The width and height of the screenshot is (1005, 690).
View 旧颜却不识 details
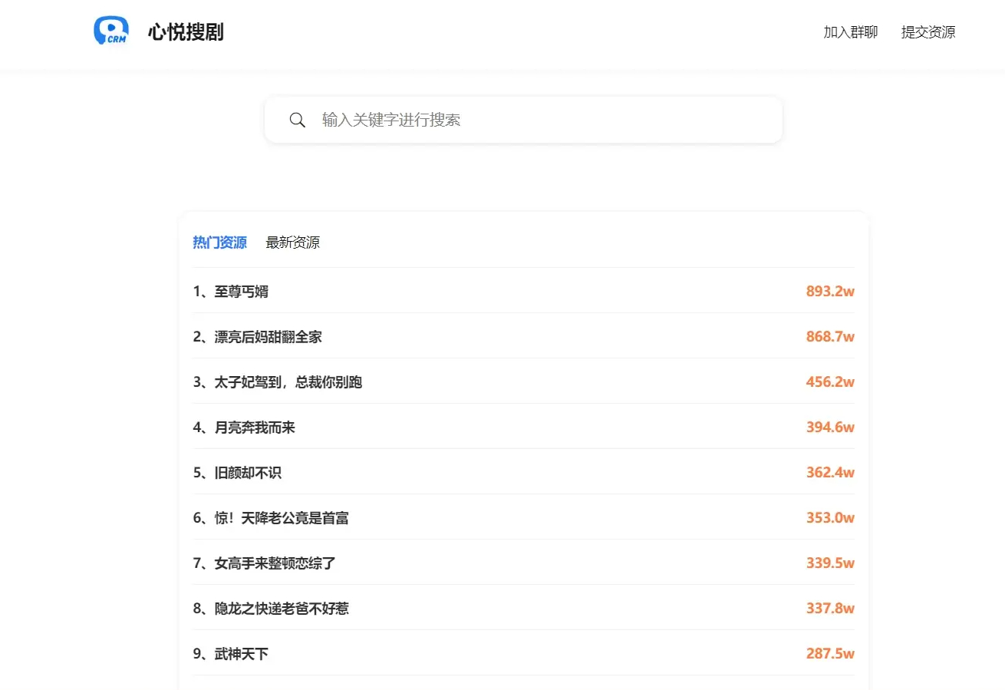click(x=249, y=472)
